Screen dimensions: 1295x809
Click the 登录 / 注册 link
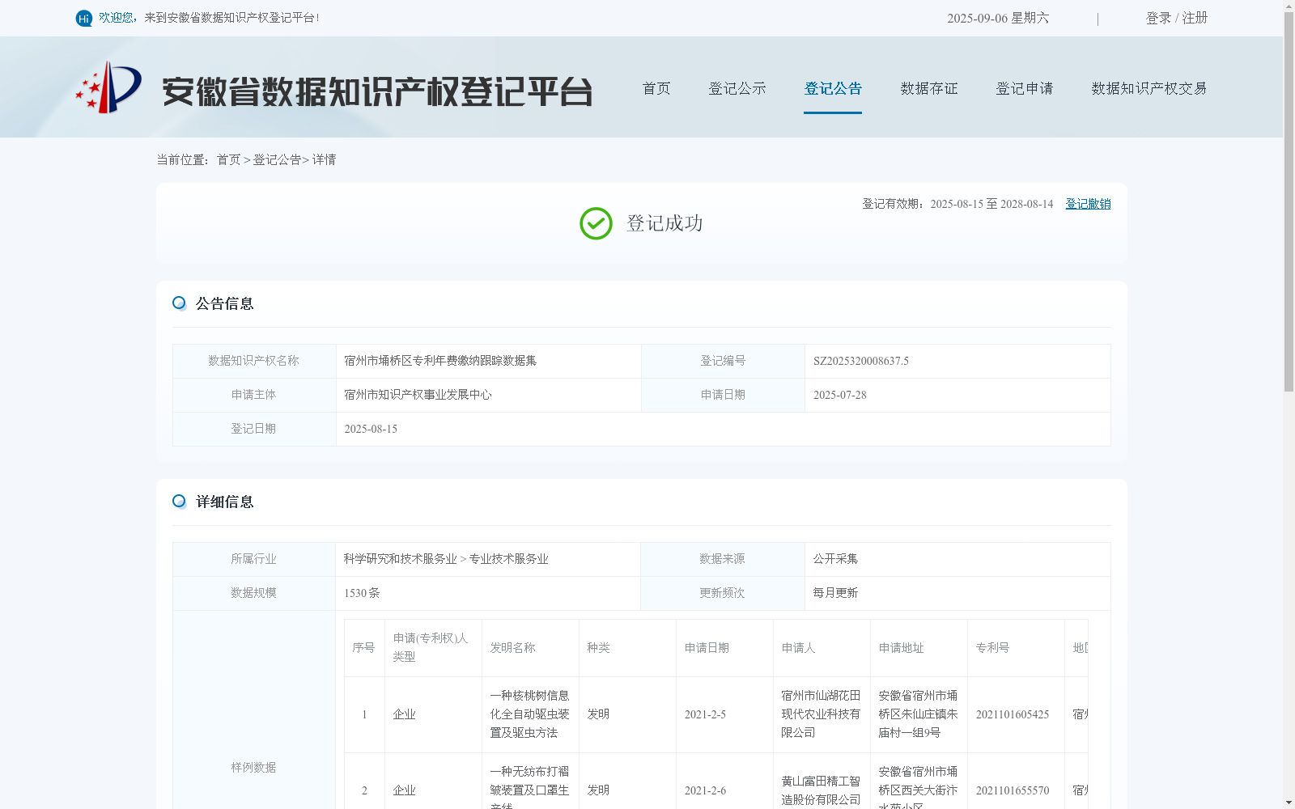click(x=1177, y=18)
